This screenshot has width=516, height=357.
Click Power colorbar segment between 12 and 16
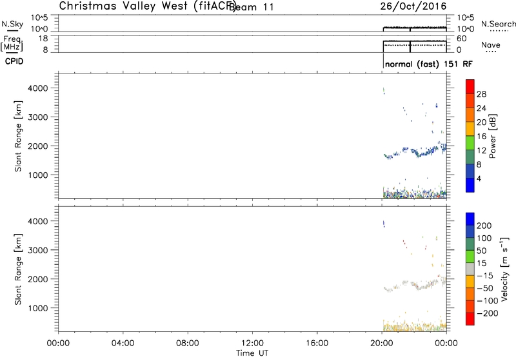470,142
